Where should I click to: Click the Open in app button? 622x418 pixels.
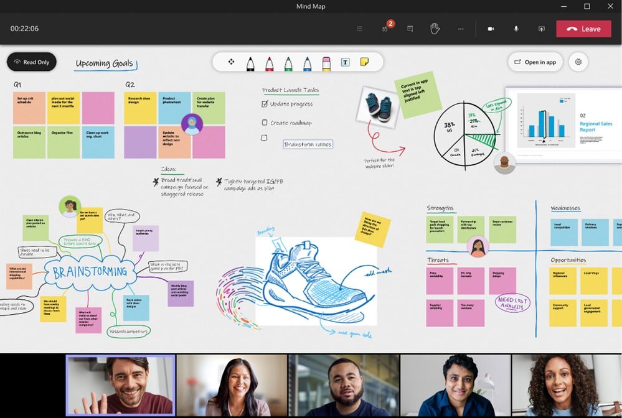(535, 62)
